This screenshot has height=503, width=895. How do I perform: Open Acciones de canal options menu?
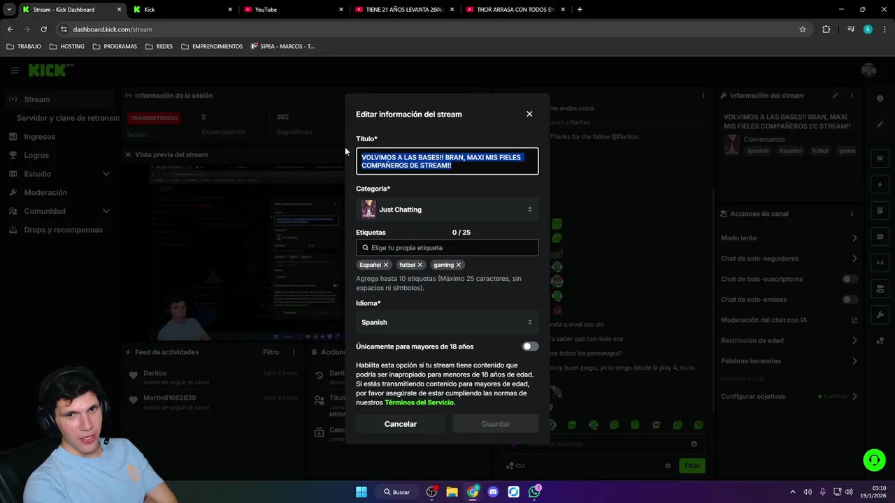(x=852, y=214)
